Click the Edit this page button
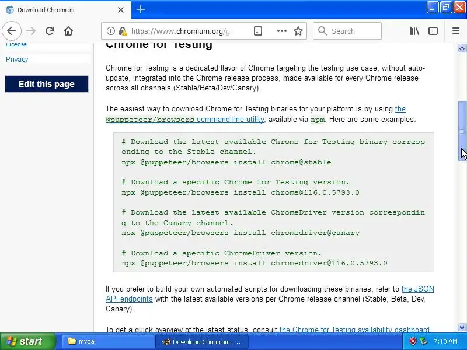The height and width of the screenshot is (350, 467). 47,84
